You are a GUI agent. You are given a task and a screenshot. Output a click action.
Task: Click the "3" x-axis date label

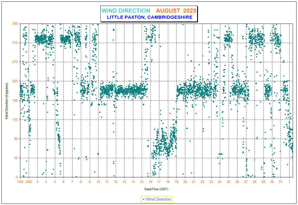coord(37,182)
